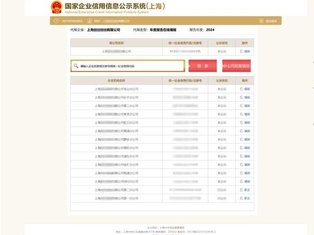
Task: Select the 第三分公司 branch name cell
Action: pos(116,106)
